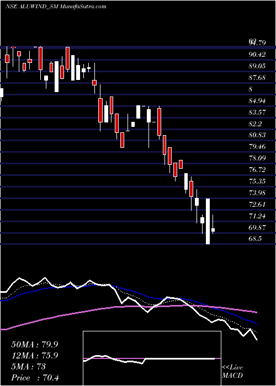Click the 78.09 price axis label
The height and width of the screenshot is (386, 276).
(257, 158)
